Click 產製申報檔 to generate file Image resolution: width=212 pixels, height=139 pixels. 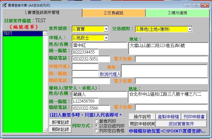pyautogui.click(x=168, y=117)
